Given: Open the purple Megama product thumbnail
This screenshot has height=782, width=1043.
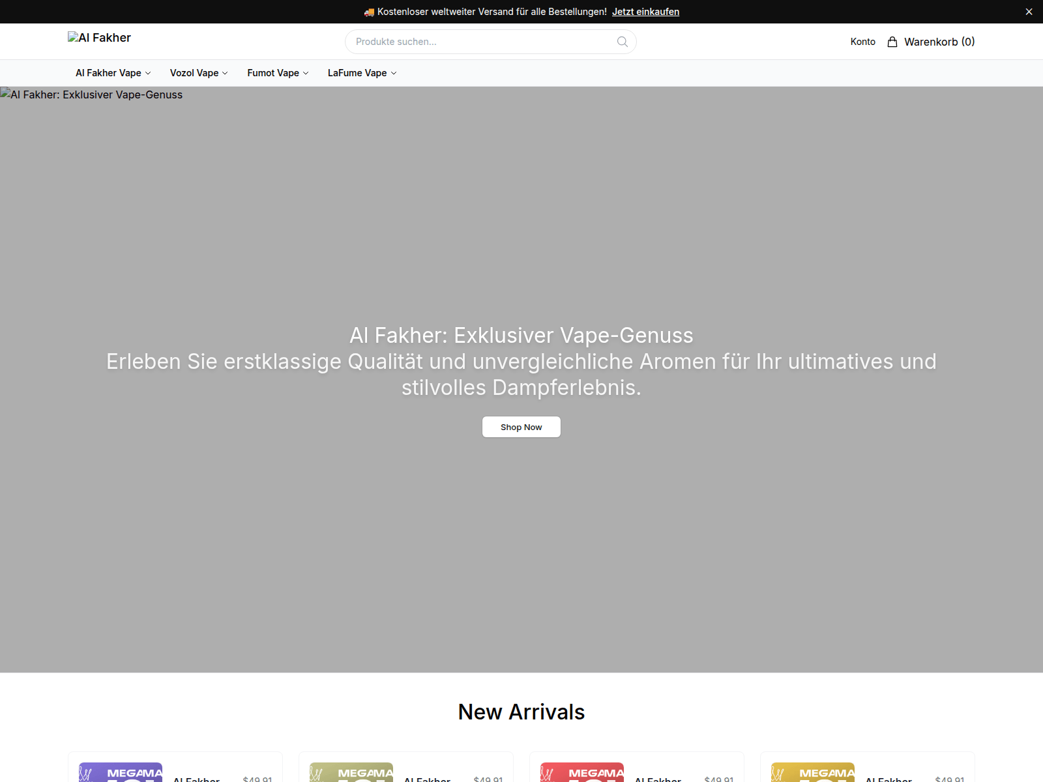Looking at the screenshot, I should pos(121,772).
